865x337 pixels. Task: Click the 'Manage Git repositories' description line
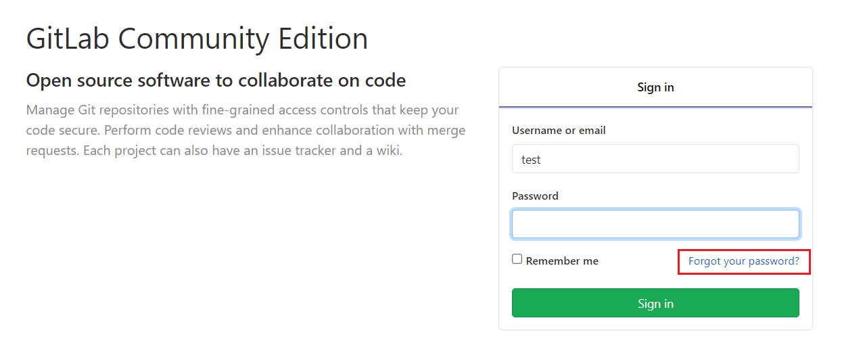coord(242,110)
